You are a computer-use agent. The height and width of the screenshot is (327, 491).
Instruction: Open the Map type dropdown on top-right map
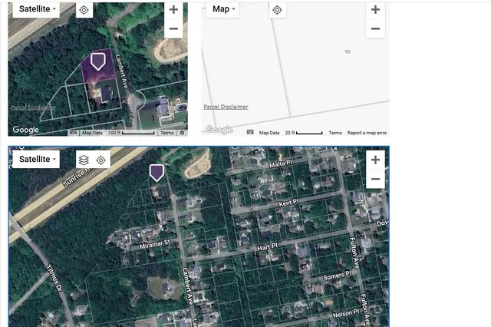[223, 9]
